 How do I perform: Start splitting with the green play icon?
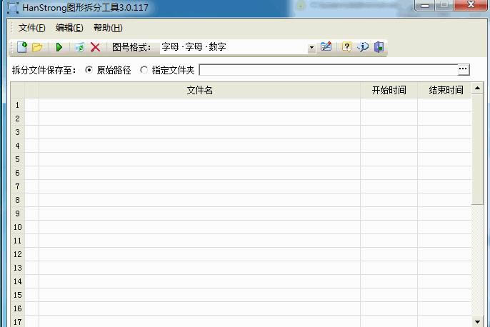(59, 47)
